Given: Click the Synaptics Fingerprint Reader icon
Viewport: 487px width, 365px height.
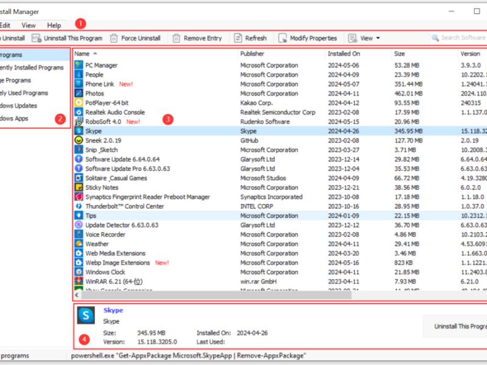Looking at the screenshot, I should point(79,196).
